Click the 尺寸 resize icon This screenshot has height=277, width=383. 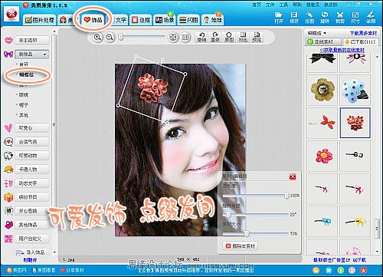point(355,18)
